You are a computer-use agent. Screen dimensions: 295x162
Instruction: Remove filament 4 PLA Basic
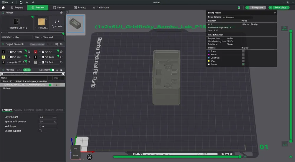(x=61, y=57)
